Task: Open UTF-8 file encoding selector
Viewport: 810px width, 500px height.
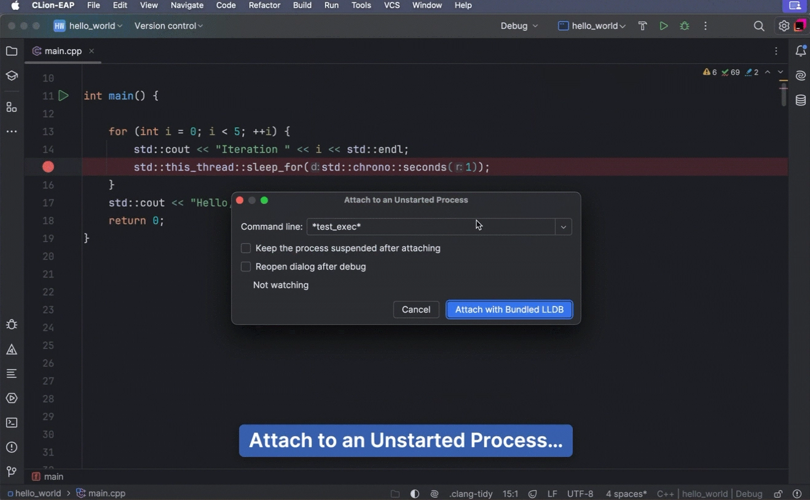Action: pyautogui.click(x=580, y=494)
